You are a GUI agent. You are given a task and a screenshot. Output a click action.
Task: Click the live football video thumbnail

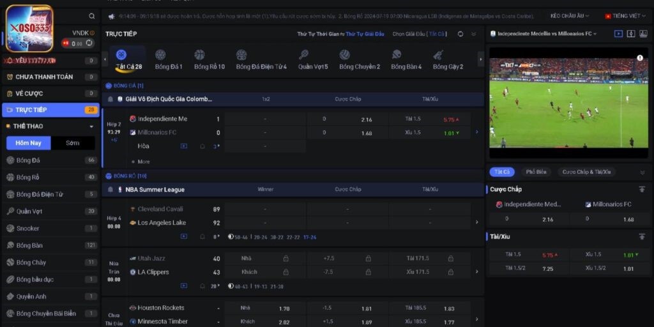[x=568, y=103]
